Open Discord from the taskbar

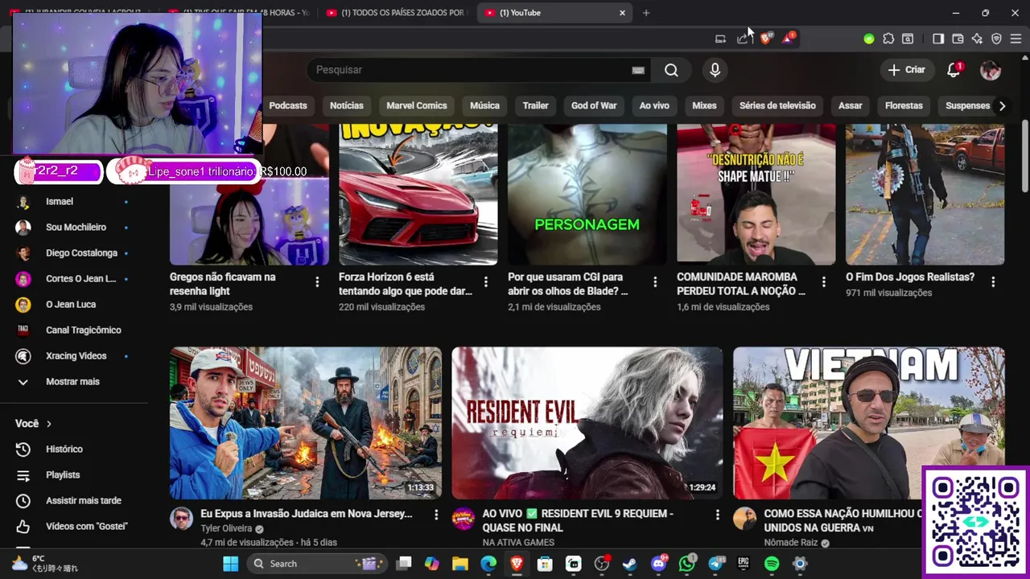coord(659,564)
